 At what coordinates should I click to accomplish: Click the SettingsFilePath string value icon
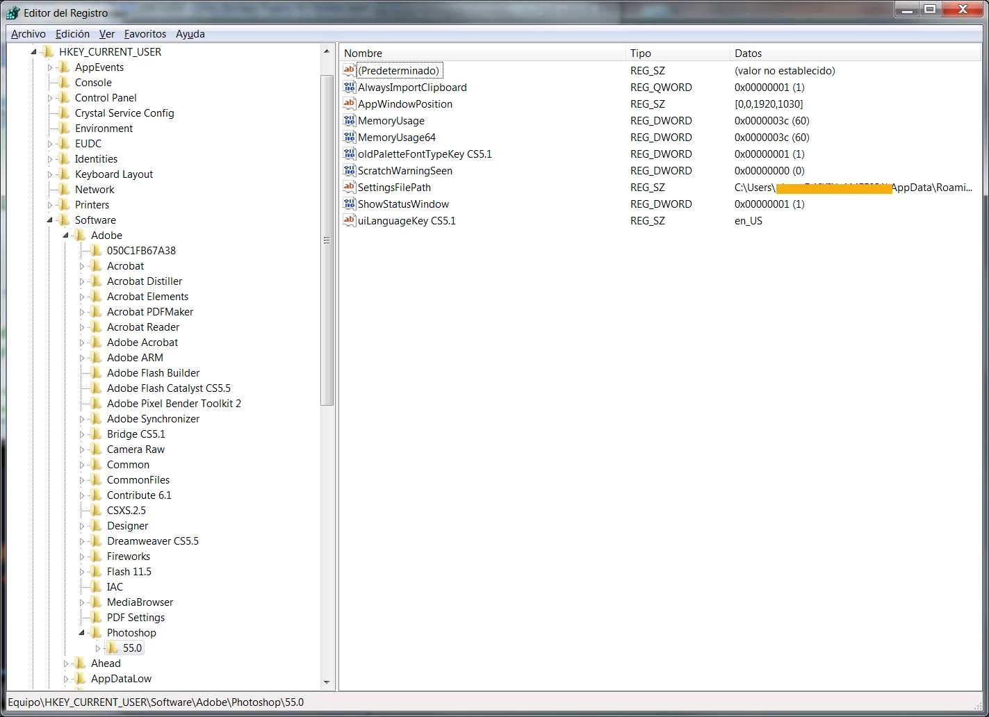click(350, 187)
